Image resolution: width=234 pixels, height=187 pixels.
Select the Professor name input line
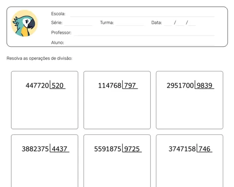(144, 35)
